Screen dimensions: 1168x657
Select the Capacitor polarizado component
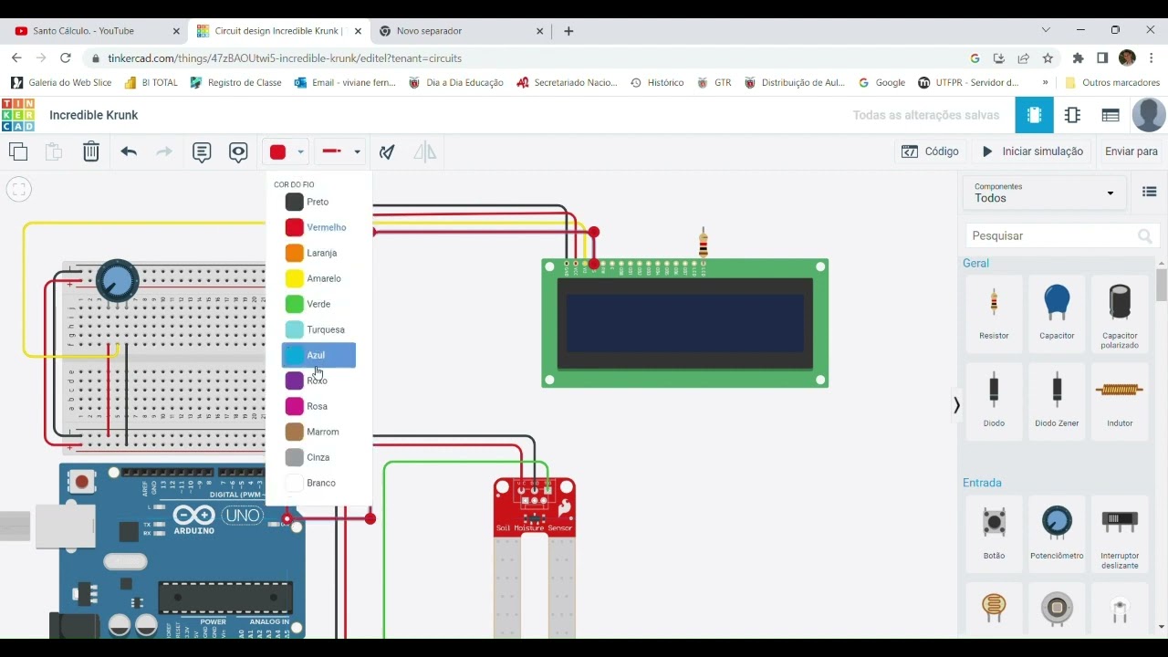click(1120, 314)
